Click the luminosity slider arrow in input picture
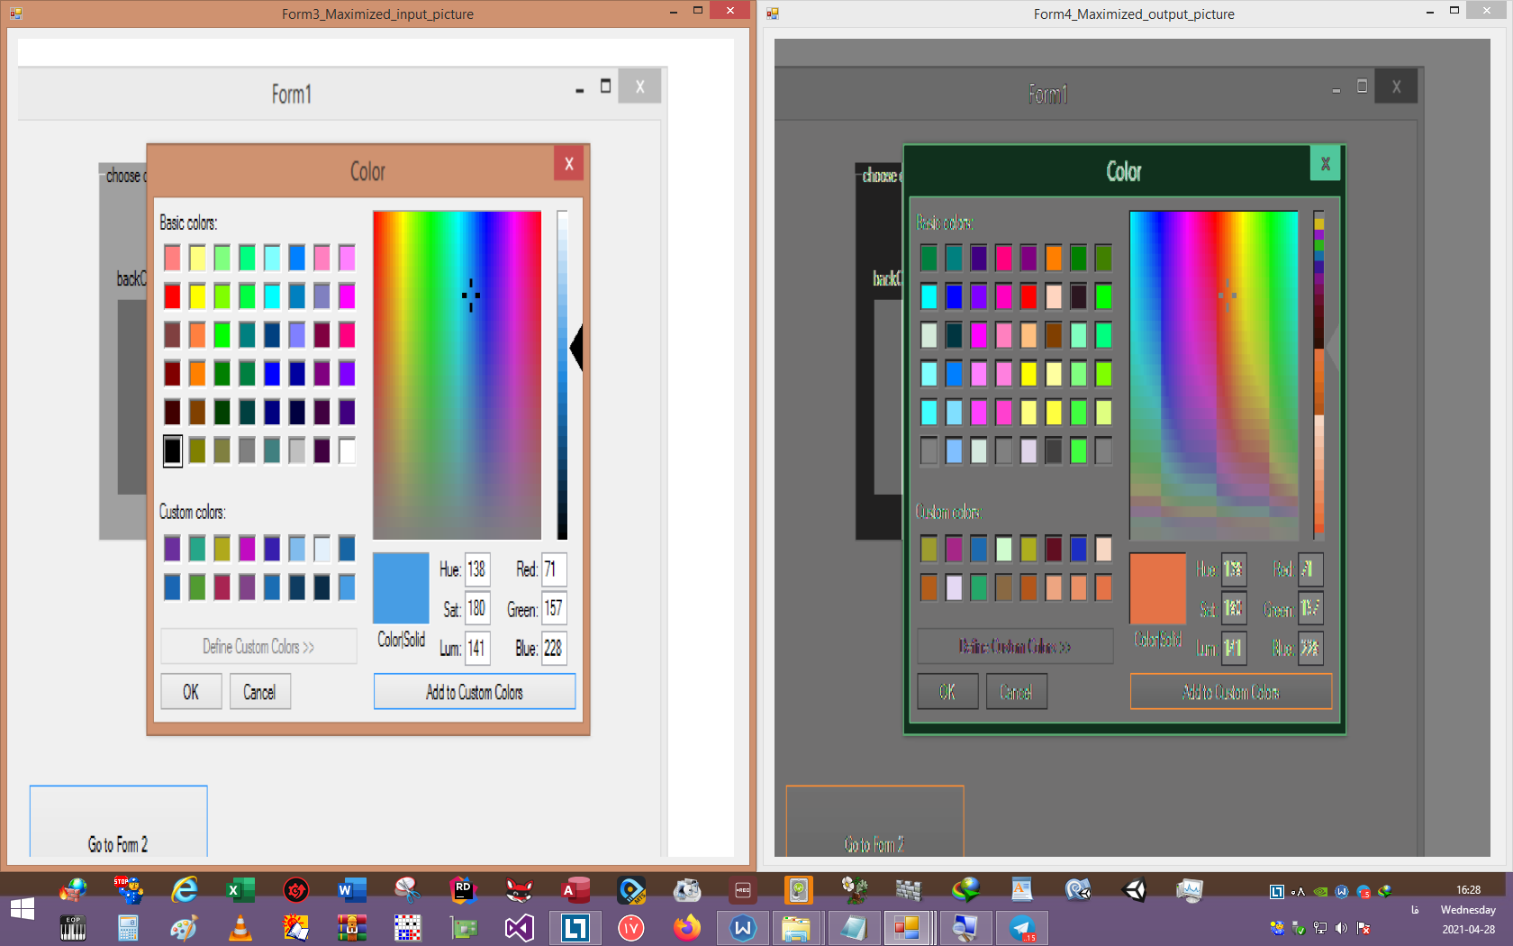 pyautogui.click(x=576, y=348)
